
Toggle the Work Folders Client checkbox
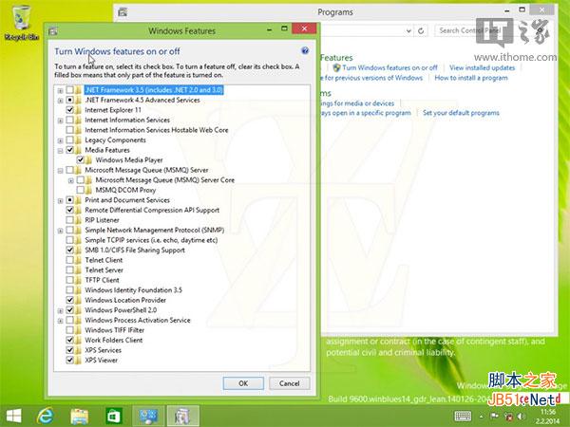tap(69, 341)
